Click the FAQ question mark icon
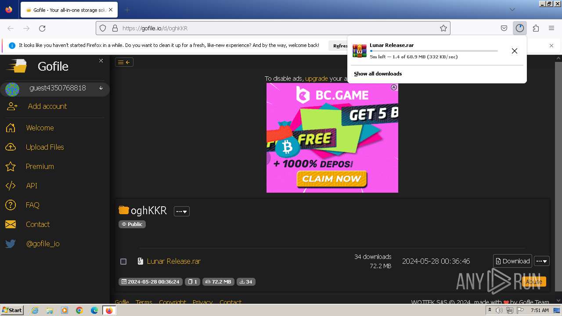Viewport: 562px width, 316px height. pyautogui.click(x=11, y=205)
